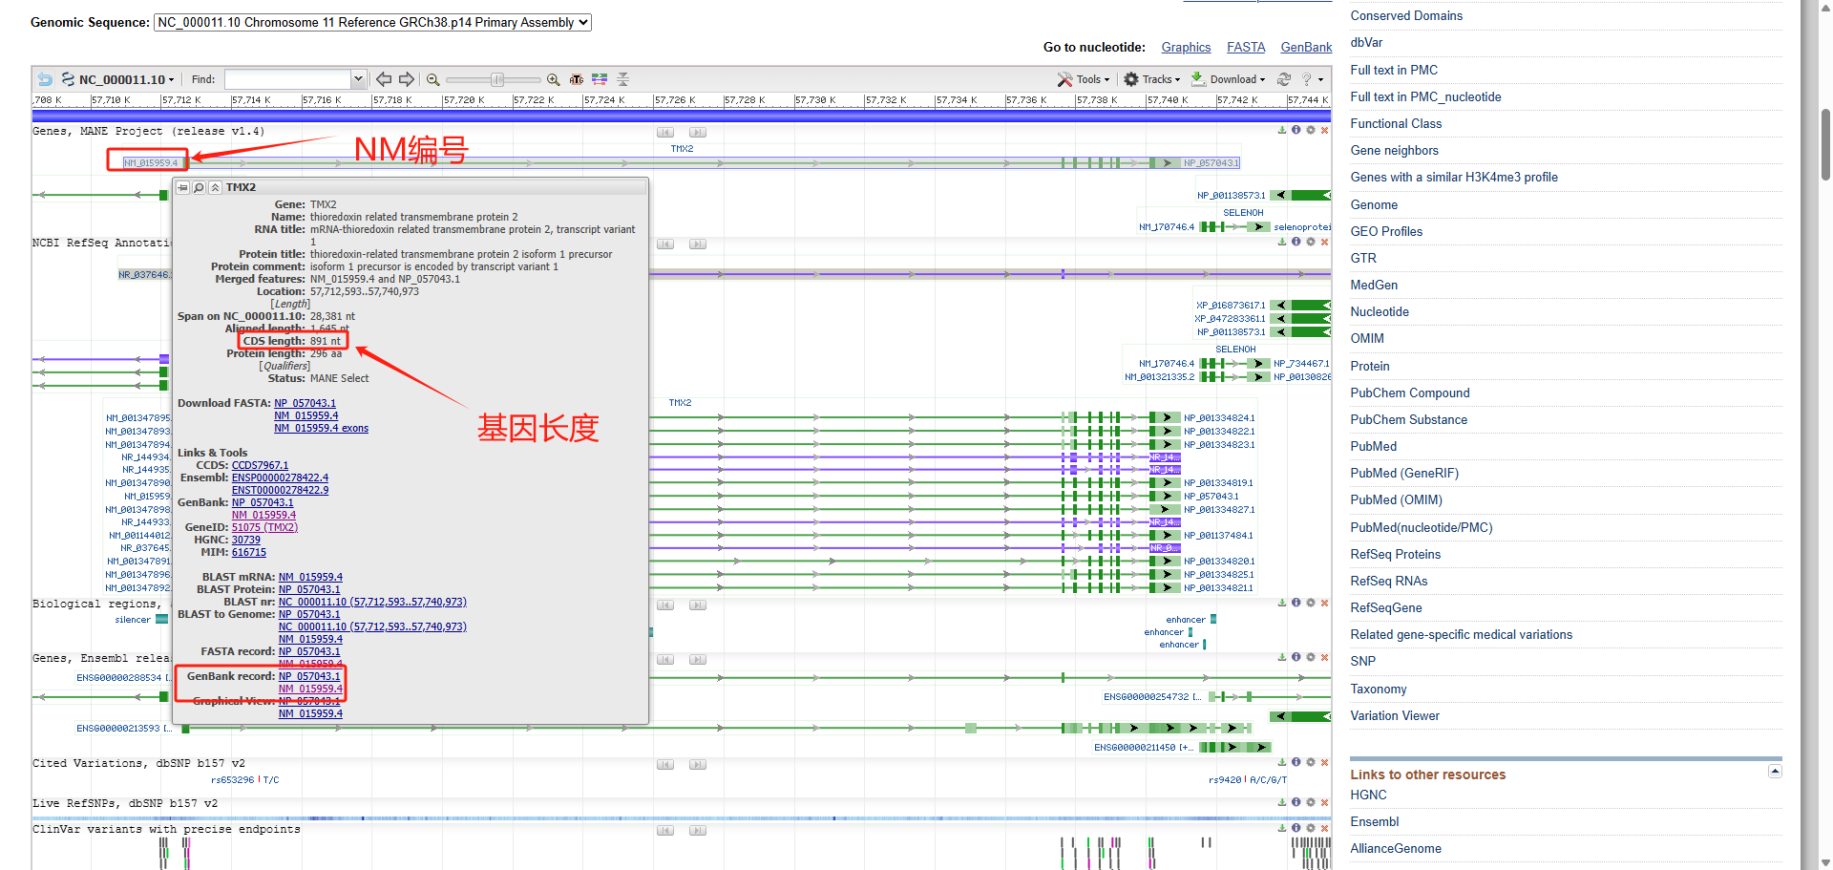This screenshot has height=870, width=1833.
Task: Open HGNC under other resources
Action: pos(1368,795)
